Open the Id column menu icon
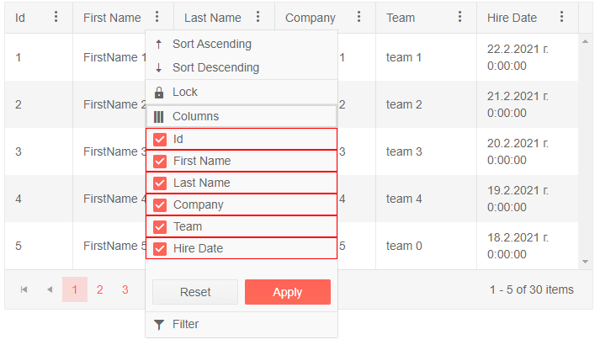Screen dimensions: 600x345 56,17
